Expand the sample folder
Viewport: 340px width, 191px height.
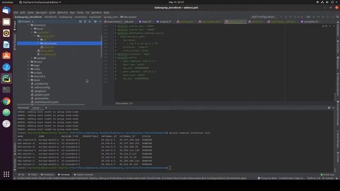(32, 58)
